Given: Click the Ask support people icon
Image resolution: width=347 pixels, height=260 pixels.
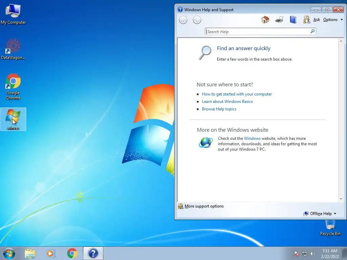Looking at the screenshot, I should 307,20.
